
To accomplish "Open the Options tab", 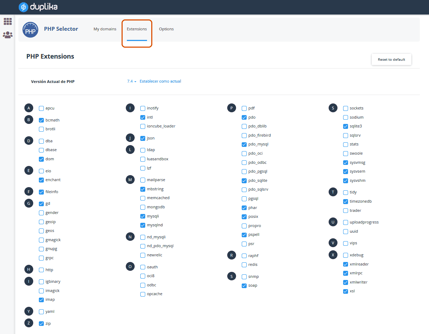I will 166,29.
